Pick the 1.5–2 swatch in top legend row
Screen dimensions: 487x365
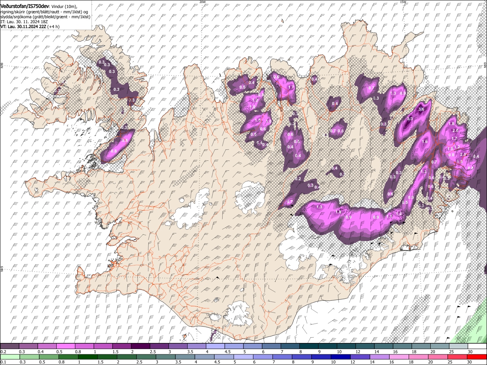pyautogui.click(x=122, y=346)
